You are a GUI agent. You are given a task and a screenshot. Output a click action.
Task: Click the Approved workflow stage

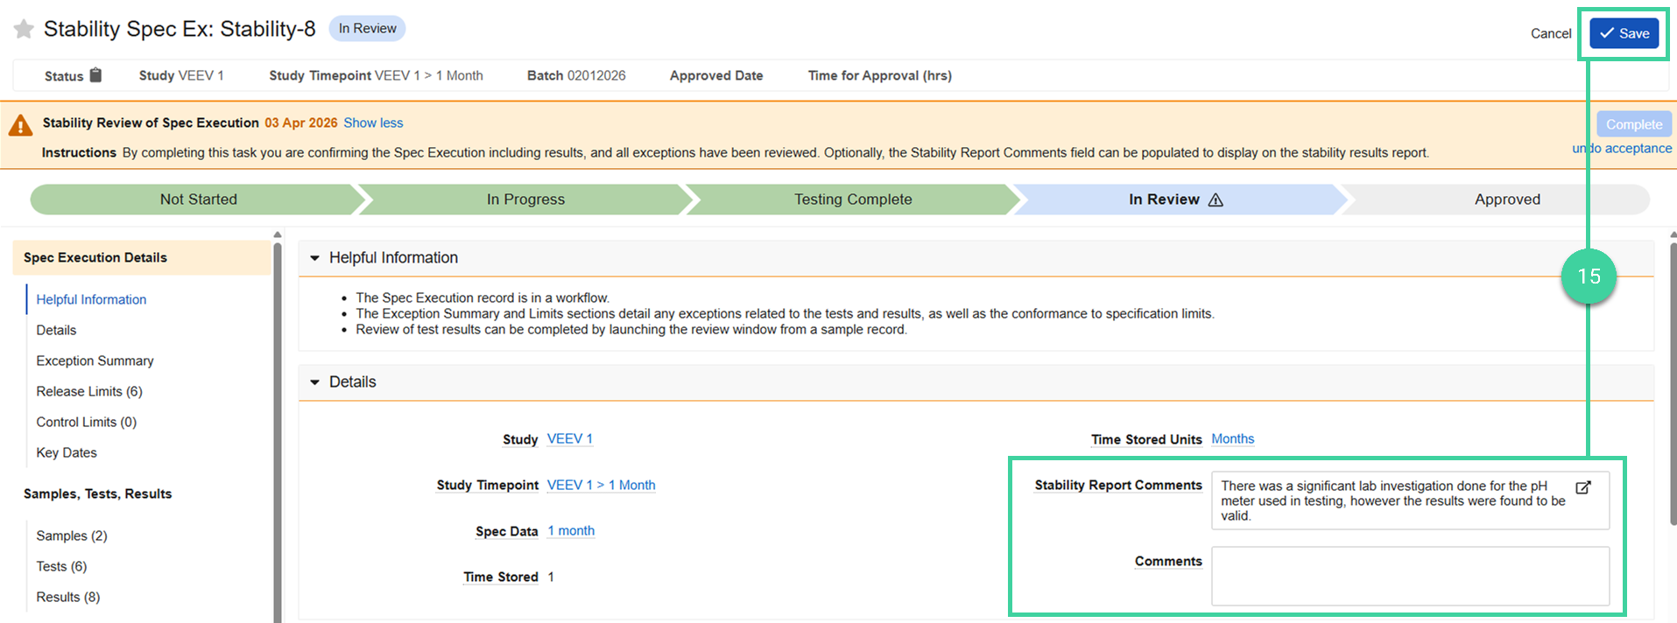pos(1506,199)
